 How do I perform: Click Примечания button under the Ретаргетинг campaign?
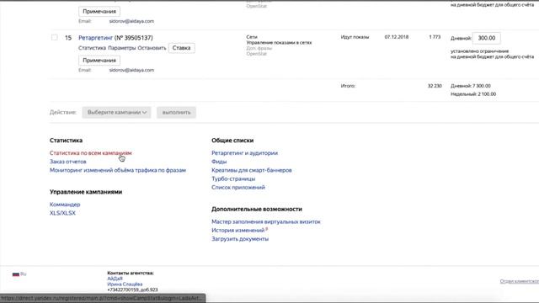pyautogui.click(x=99, y=60)
